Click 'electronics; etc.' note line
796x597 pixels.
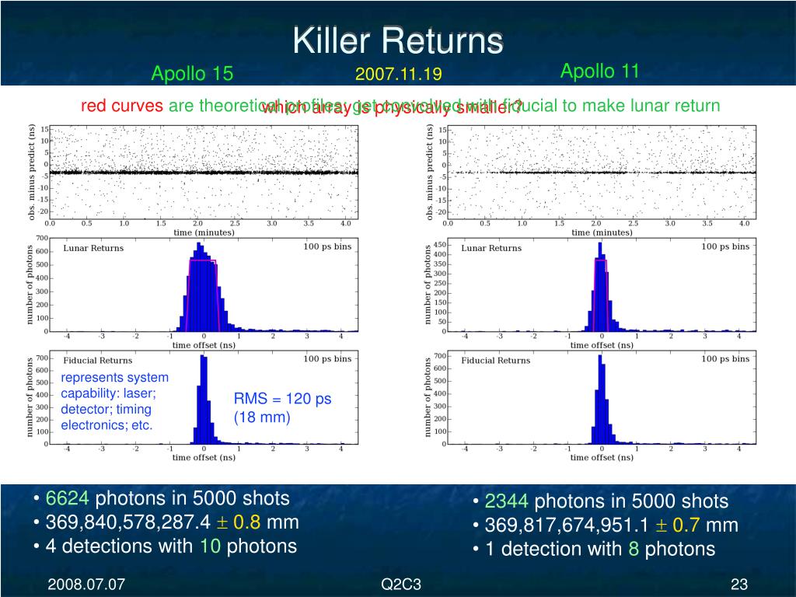(x=106, y=425)
